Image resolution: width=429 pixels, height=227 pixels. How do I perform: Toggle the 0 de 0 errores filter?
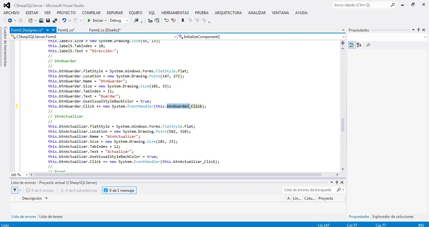tap(40, 191)
